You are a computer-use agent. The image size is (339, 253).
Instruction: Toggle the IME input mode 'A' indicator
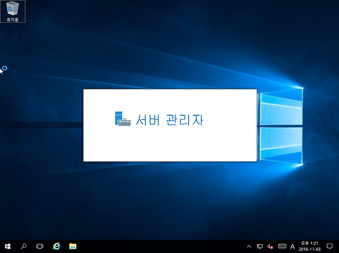(292, 246)
